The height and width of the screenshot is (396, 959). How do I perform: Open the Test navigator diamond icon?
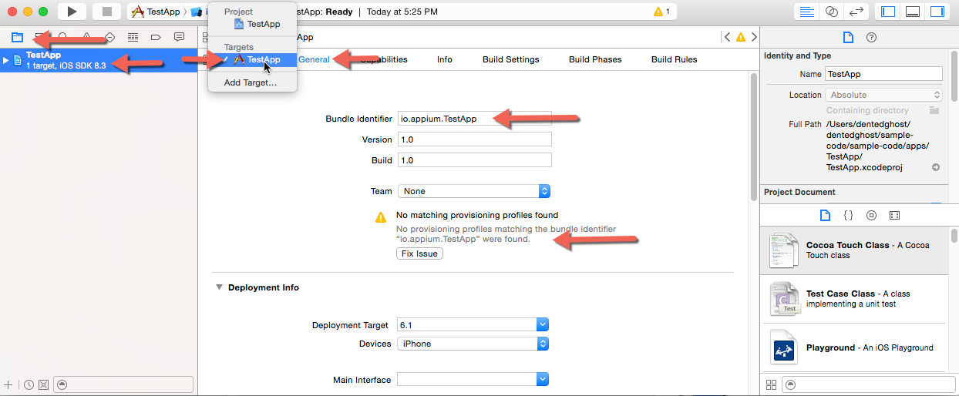click(109, 37)
